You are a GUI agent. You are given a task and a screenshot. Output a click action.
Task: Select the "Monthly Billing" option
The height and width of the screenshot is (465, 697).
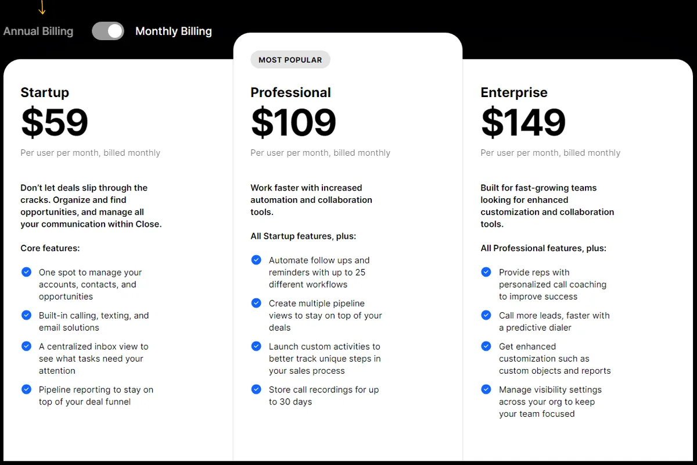[173, 31]
